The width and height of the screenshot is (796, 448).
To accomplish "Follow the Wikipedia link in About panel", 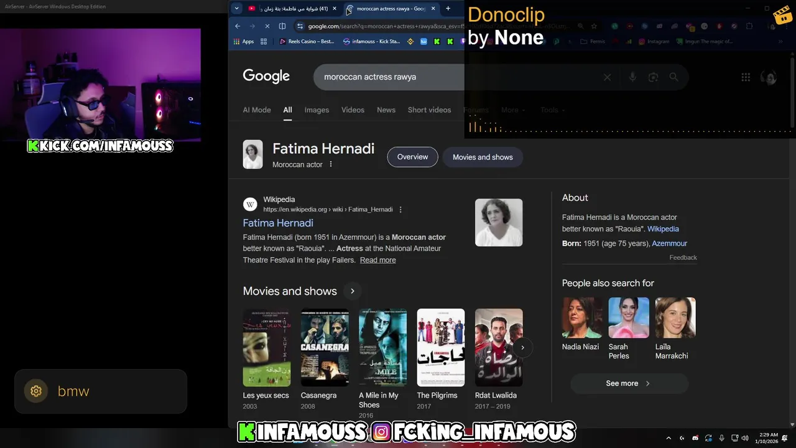I will 663,229.
